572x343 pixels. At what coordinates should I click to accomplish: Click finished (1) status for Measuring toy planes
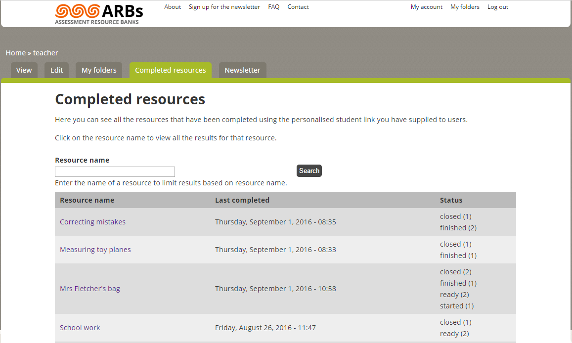point(458,256)
